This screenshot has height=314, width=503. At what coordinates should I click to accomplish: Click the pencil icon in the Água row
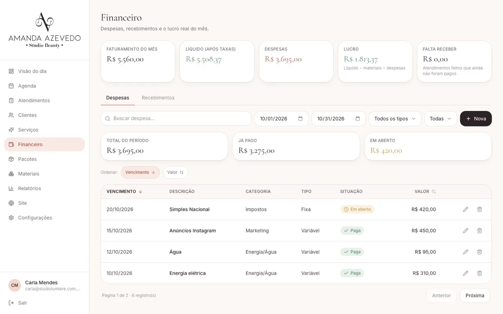[466, 252]
